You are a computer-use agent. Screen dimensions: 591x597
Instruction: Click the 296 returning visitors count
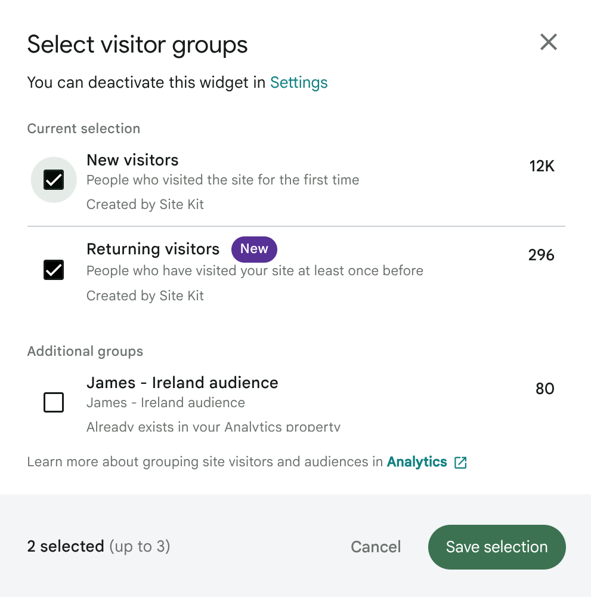click(541, 256)
